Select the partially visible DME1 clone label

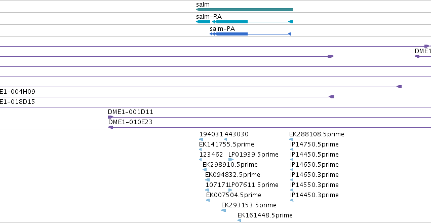423,51
